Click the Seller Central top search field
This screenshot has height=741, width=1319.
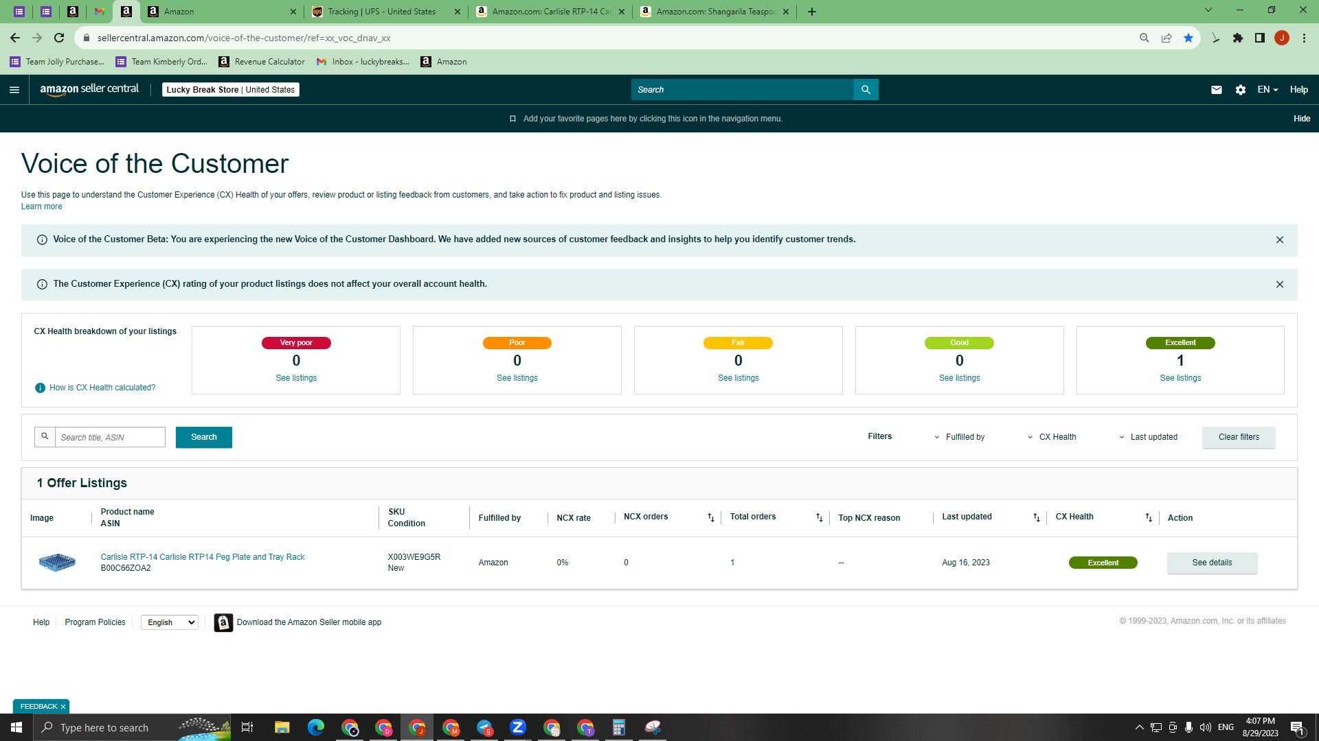(743, 90)
